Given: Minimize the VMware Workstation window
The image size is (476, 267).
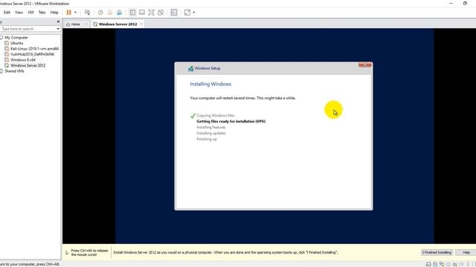Looking at the screenshot, I should click(451, 3).
